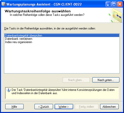
Task: Close the wizard with the red X
Action: 120,4
